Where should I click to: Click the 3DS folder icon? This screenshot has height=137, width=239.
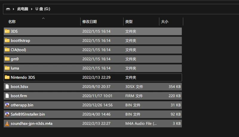(x=7, y=31)
